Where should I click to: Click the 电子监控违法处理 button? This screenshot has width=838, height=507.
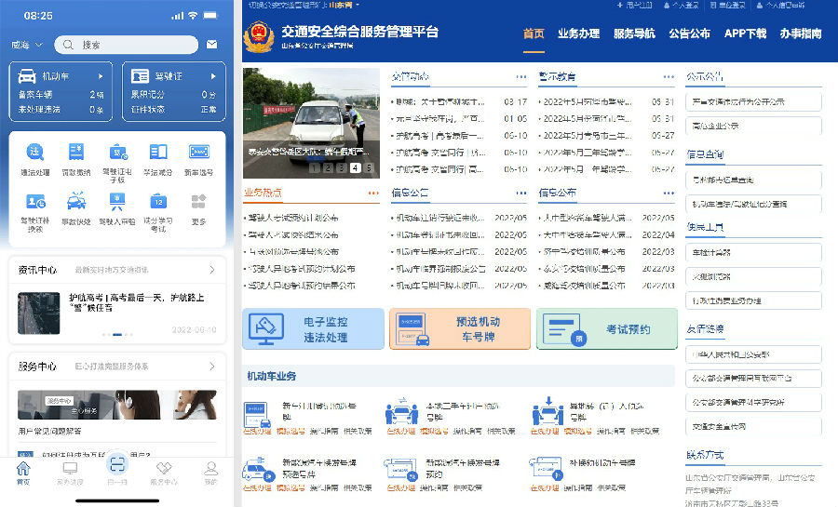313,329
